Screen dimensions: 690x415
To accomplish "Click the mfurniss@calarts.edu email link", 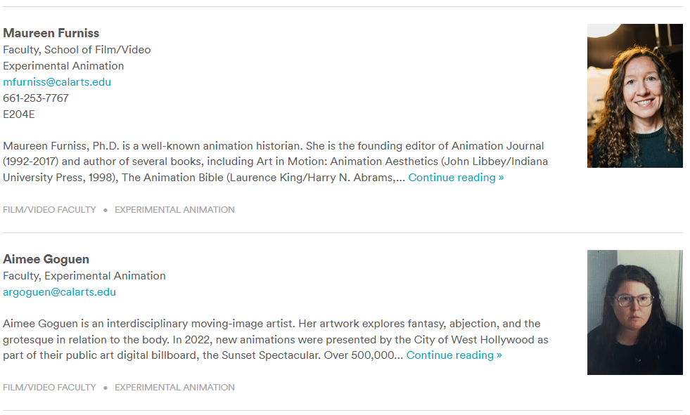I will 57,82.
